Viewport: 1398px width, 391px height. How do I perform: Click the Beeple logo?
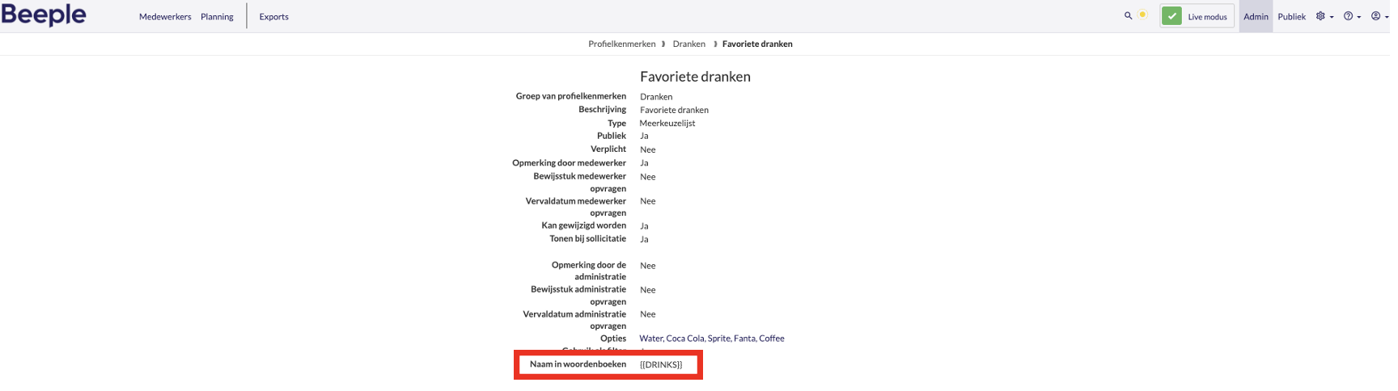[44, 15]
